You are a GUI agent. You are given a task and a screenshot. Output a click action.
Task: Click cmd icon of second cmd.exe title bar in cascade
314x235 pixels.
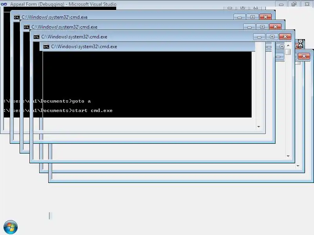tap(27, 27)
